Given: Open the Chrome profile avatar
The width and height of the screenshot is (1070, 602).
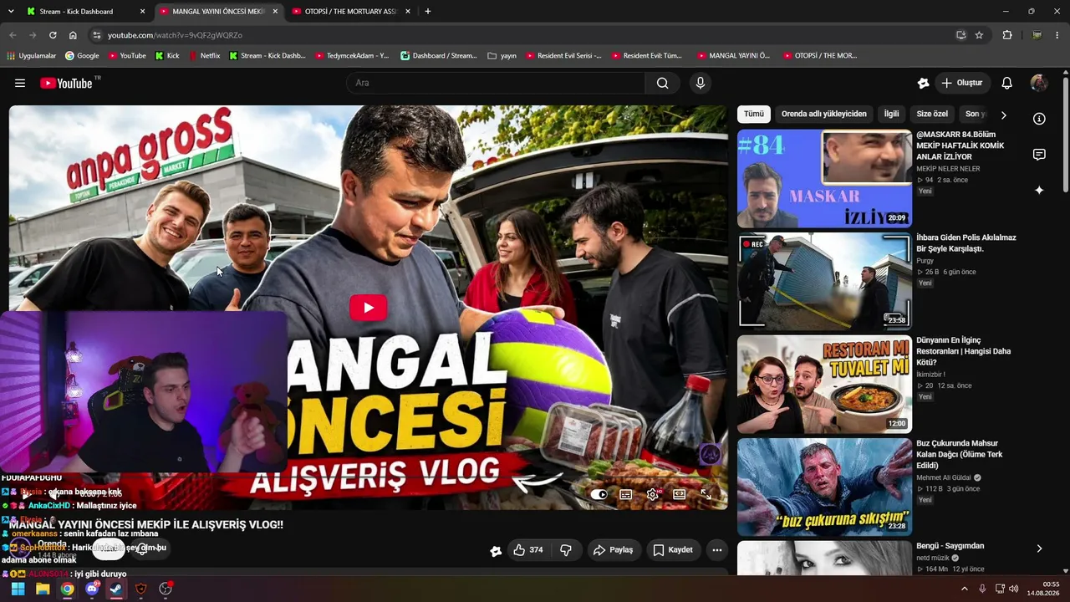Looking at the screenshot, I should coord(1037,35).
